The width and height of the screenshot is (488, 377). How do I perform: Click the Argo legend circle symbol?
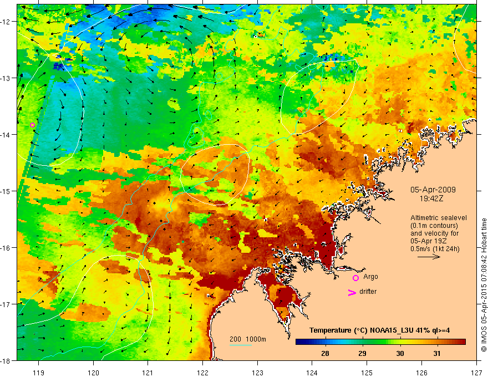(x=355, y=278)
